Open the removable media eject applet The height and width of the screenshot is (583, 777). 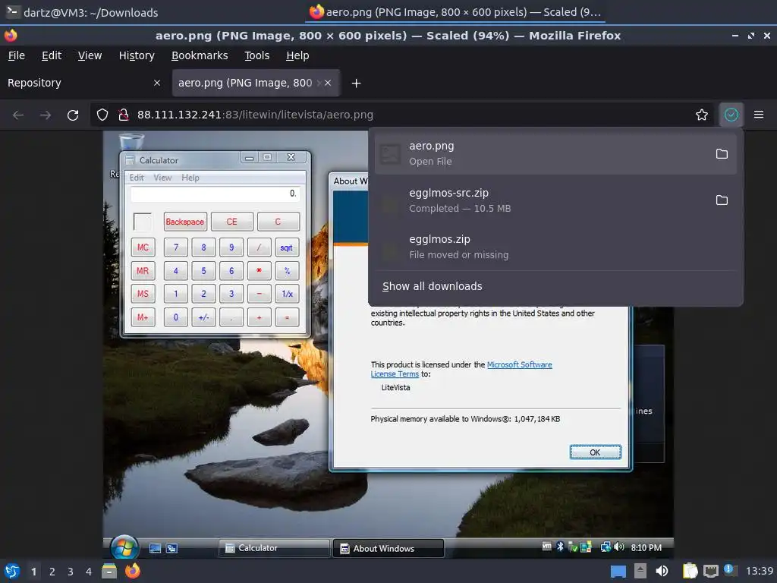[640, 571]
